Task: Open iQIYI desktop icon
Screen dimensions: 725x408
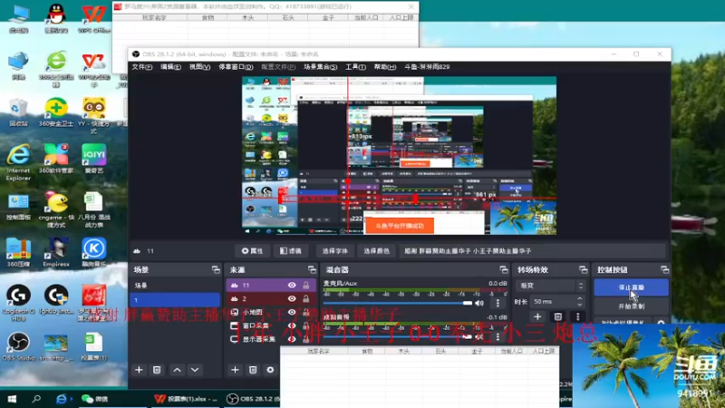Action: [x=94, y=159]
